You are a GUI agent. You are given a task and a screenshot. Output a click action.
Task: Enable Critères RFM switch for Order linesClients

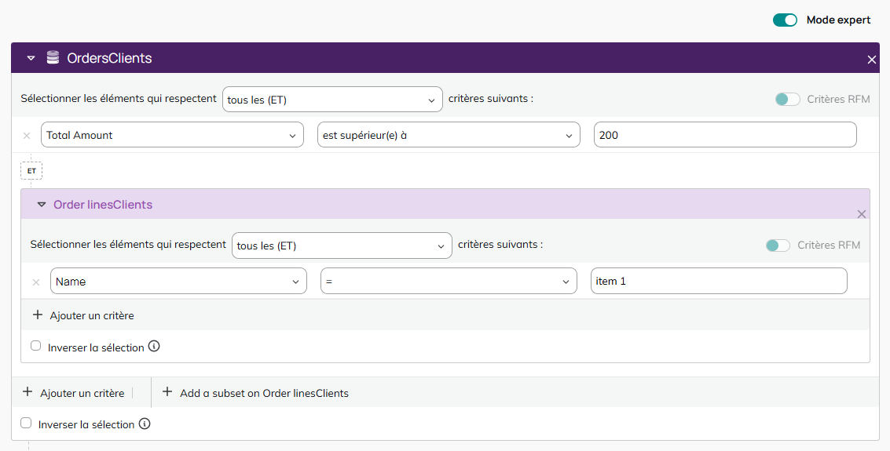pos(778,246)
